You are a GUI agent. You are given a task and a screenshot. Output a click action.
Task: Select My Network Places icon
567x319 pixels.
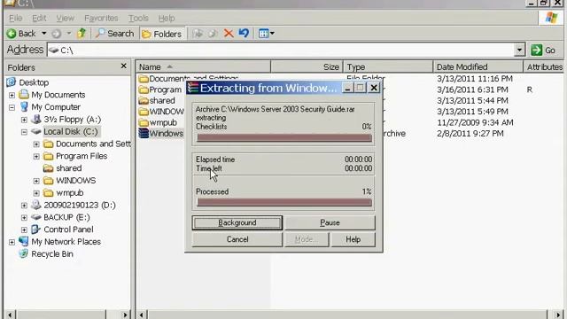pos(24,241)
